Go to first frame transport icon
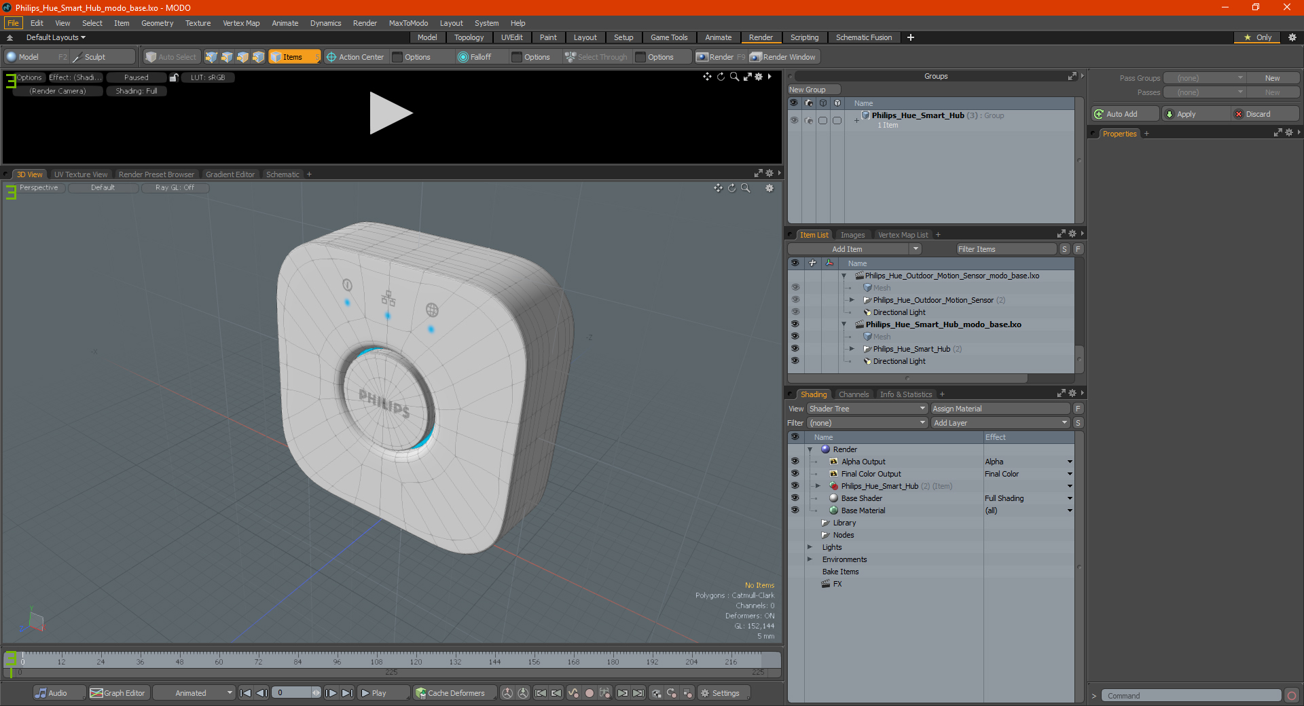 (246, 693)
